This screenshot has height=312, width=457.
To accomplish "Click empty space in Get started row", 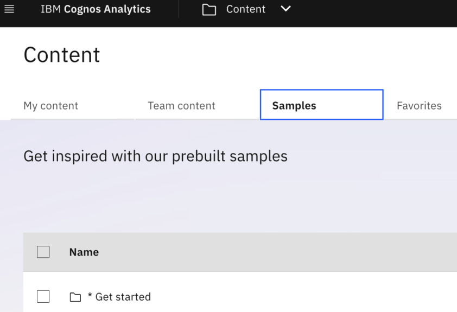I will click(x=304, y=297).
